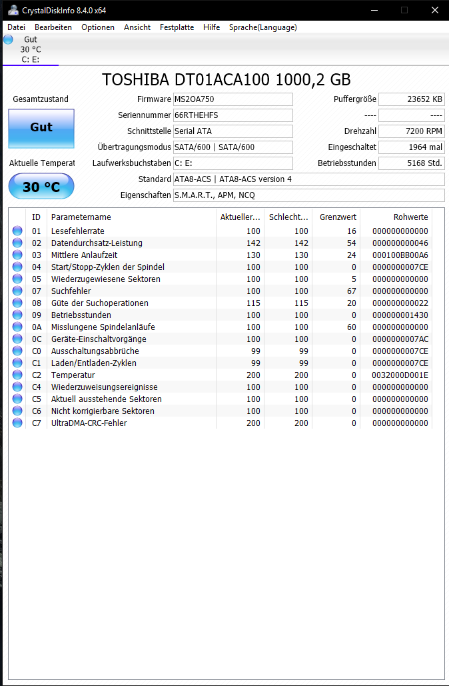Click the Seriennummer field 66RTHEHFS

point(233,115)
